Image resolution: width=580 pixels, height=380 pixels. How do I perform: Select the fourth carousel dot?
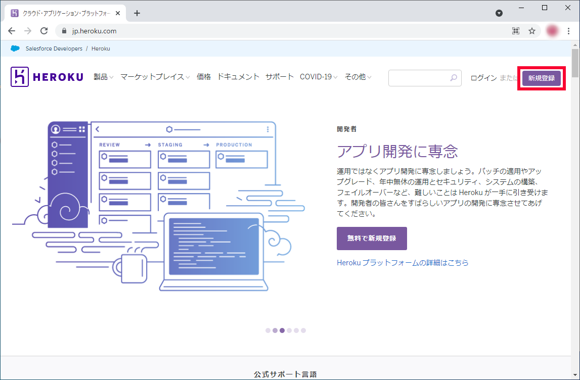[x=289, y=330]
